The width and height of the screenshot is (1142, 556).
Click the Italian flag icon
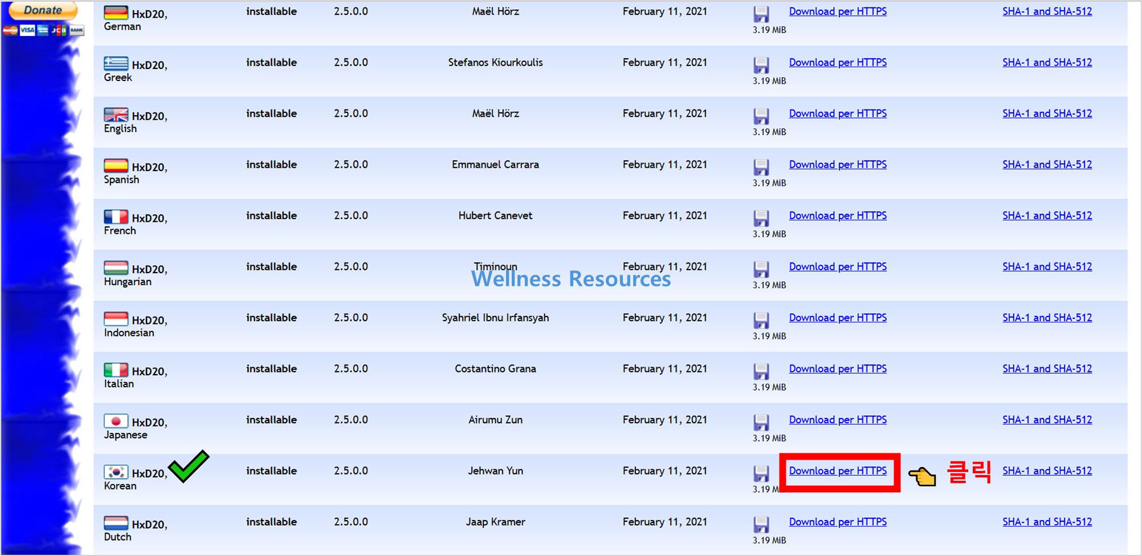click(x=116, y=370)
